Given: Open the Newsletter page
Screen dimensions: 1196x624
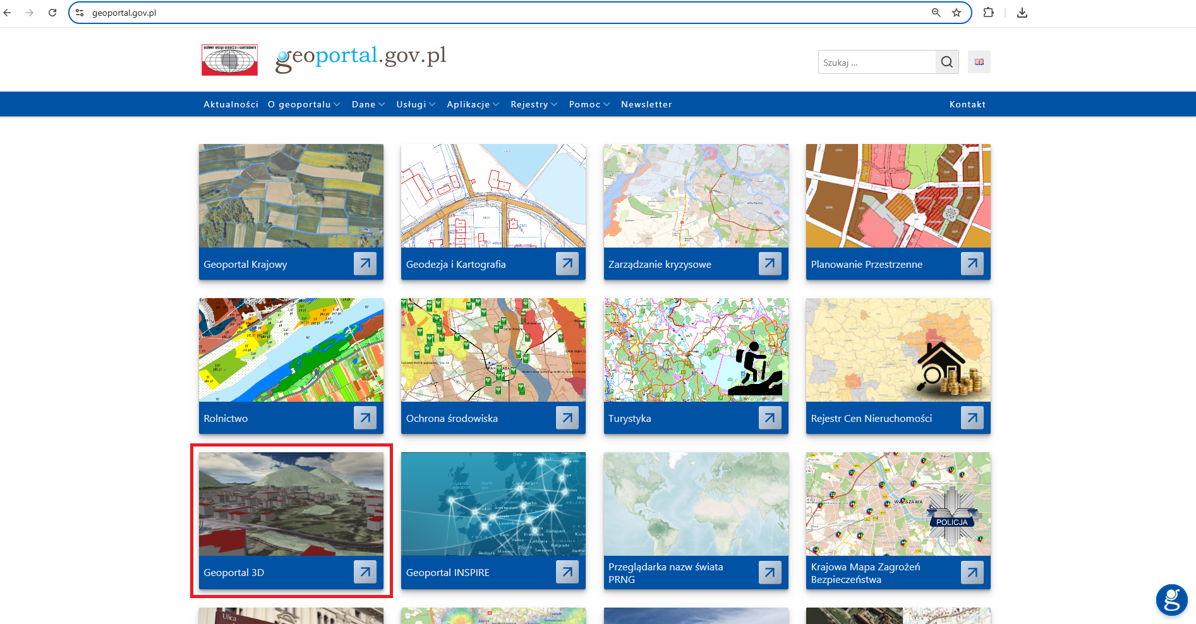Looking at the screenshot, I should point(646,104).
